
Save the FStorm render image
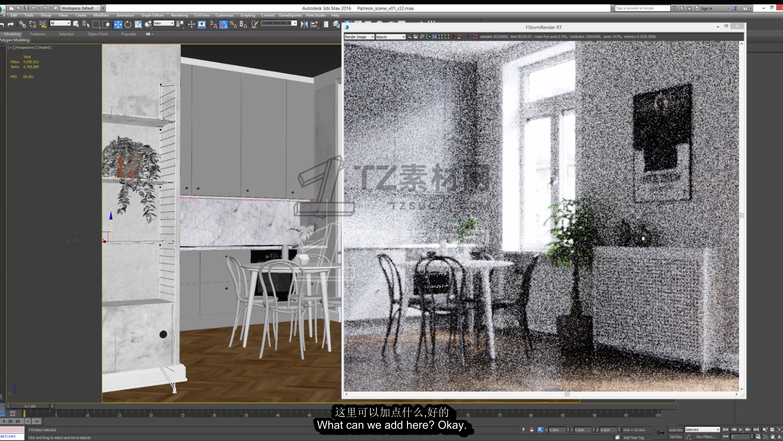(x=416, y=37)
